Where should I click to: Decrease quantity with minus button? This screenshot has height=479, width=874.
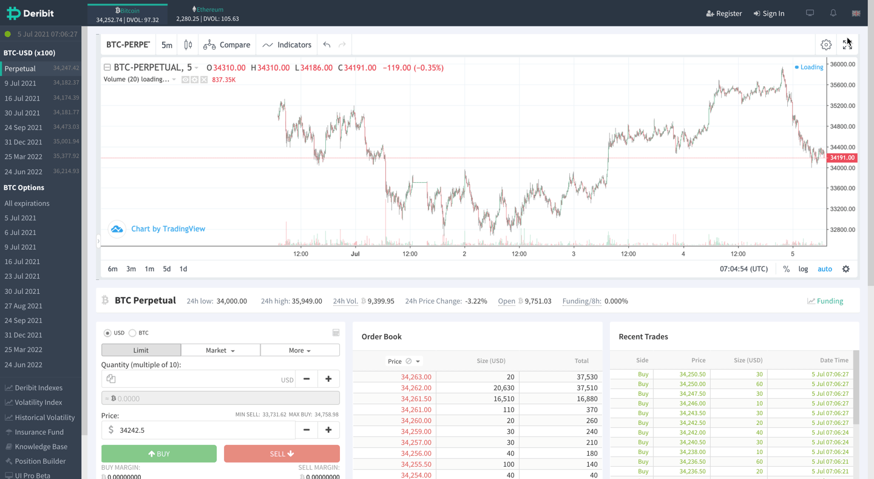coord(307,379)
